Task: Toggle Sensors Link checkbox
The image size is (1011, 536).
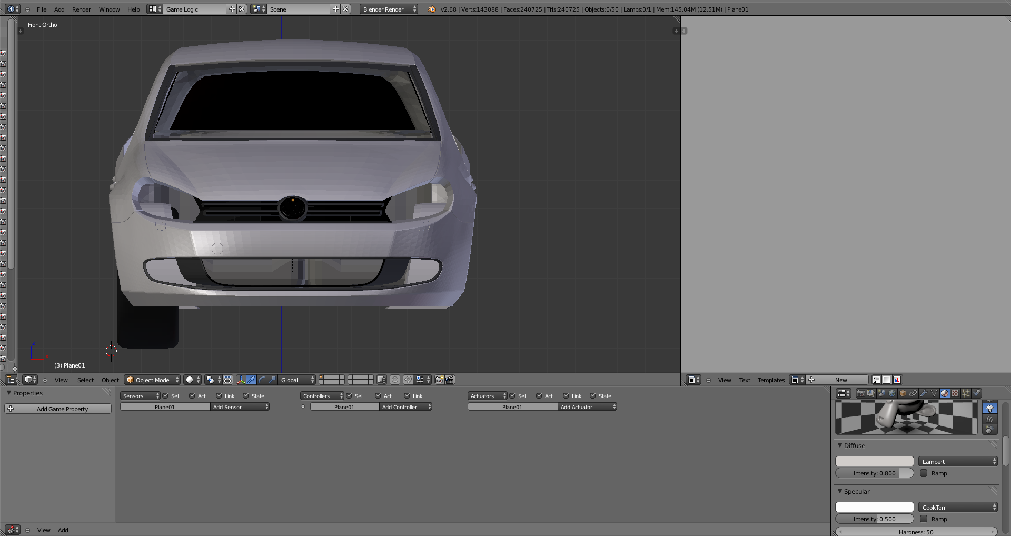Action: [219, 395]
